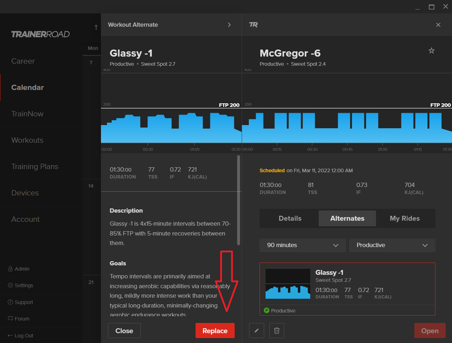Click the Scheduled date text

tap(306, 170)
